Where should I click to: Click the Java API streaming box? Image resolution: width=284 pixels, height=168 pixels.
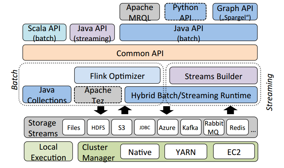tap(92, 33)
